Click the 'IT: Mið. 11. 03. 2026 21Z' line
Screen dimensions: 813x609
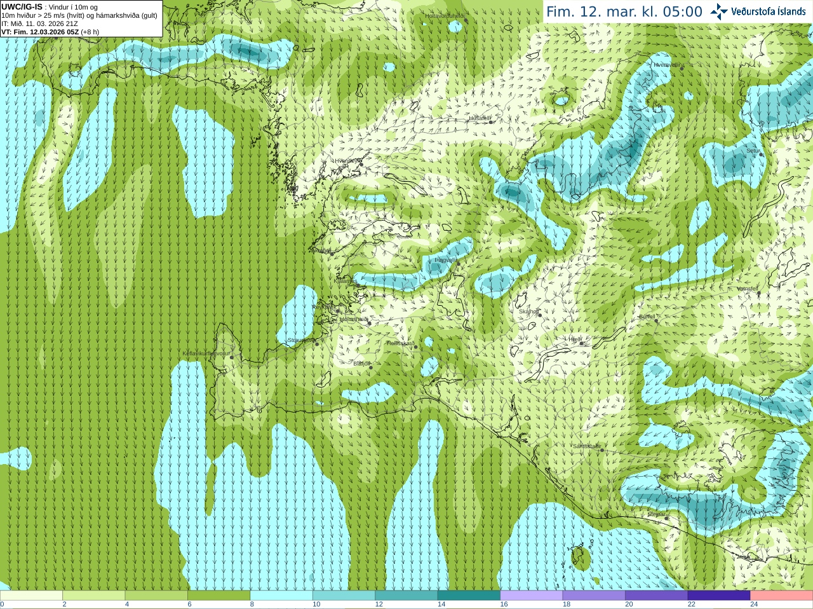click(x=39, y=24)
